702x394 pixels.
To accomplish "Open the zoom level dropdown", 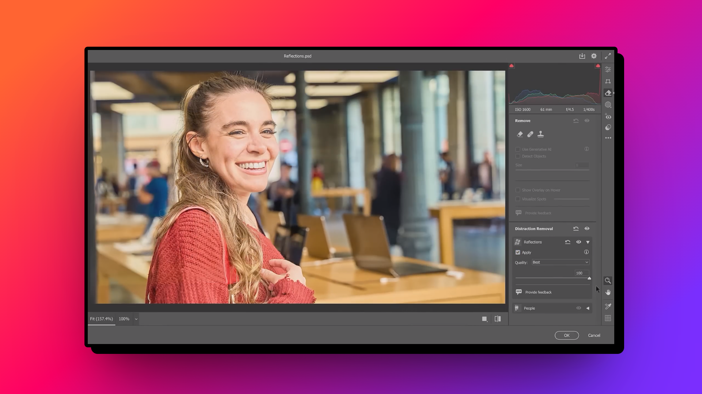I will point(136,318).
